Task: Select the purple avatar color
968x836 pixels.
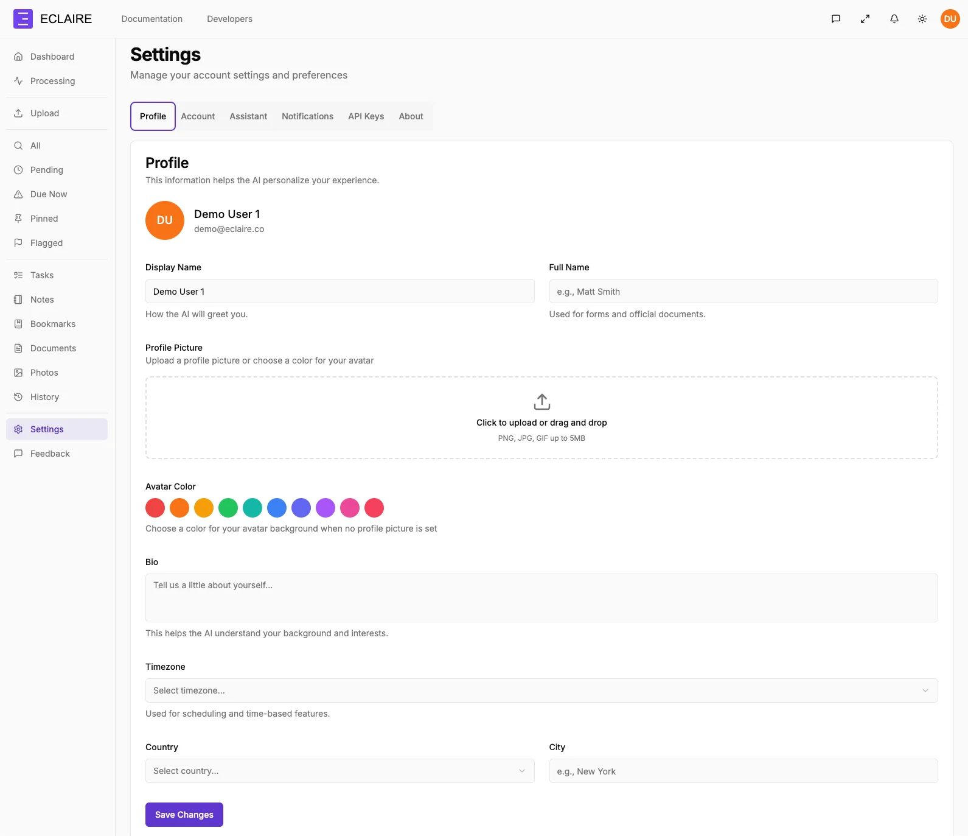Action: point(326,508)
